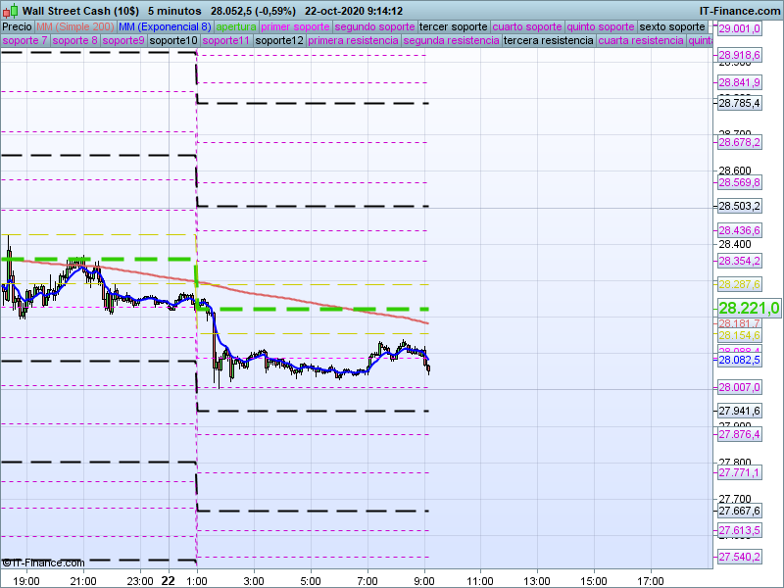
Task: Click the large green 28.221,0 price label
Action: point(749,308)
